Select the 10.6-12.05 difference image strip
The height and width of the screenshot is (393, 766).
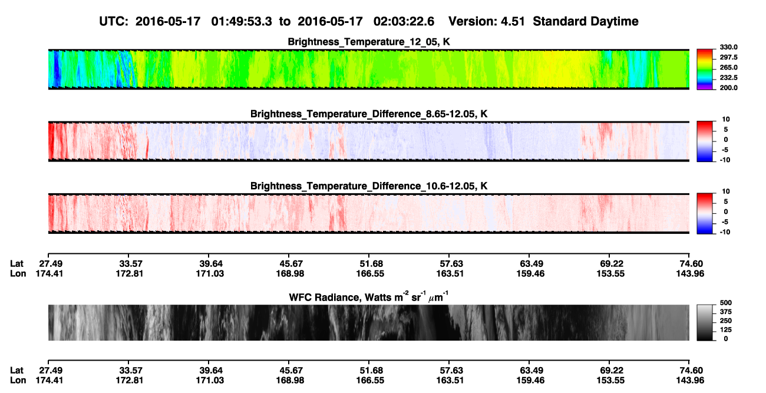(x=368, y=213)
